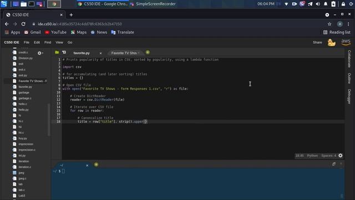The width and height of the screenshot is (355, 200).
Task: Open the Edit menu
Action: point(37,42)
